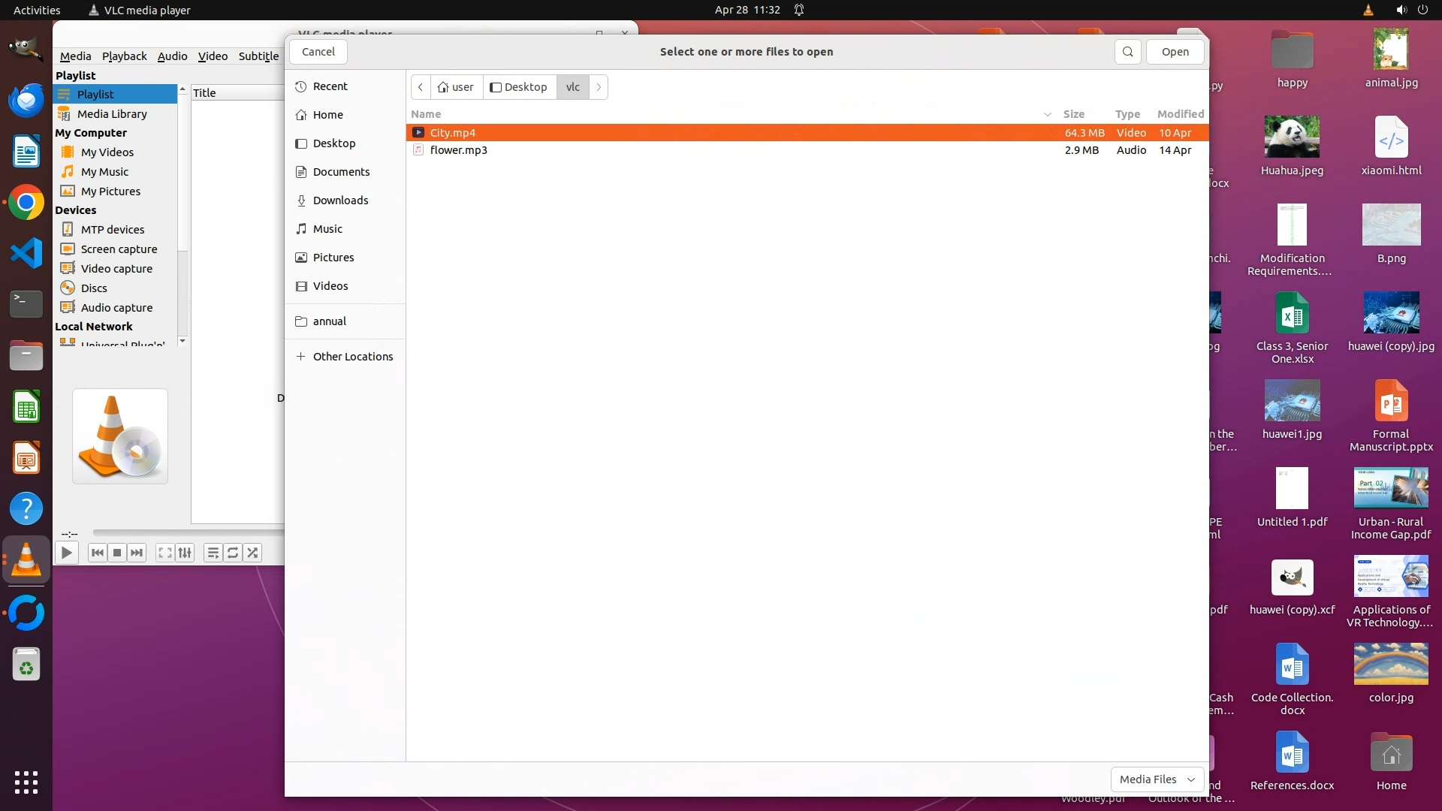This screenshot has height=811, width=1442.
Task: Click the Stop playback icon
Action: pos(117,553)
